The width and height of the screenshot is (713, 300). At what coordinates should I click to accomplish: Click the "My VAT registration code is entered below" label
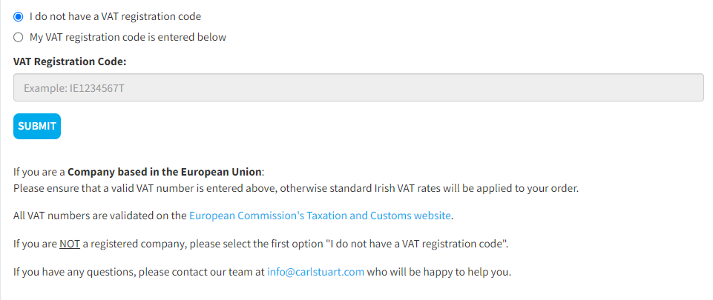128,37
